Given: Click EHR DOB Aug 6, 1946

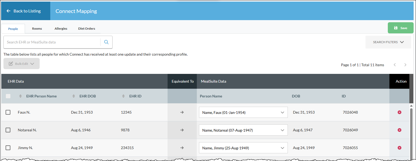Looking at the screenshot, I should click(x=81, y=130).
